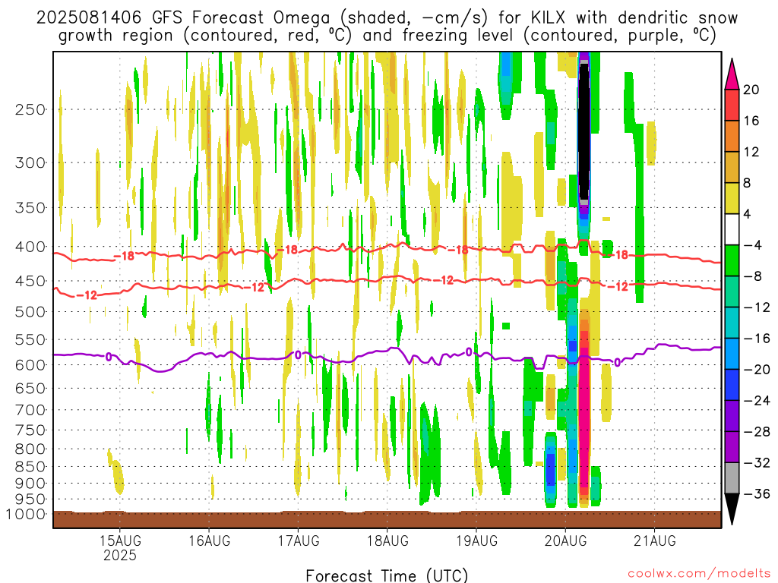Click the 450 pressure level label
Screen dimensions: 778x583
(30, 281)
